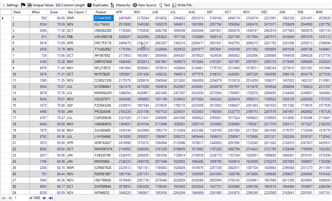Go to the next page arrow
332x201 pixels.
click(x=44, y=198)
